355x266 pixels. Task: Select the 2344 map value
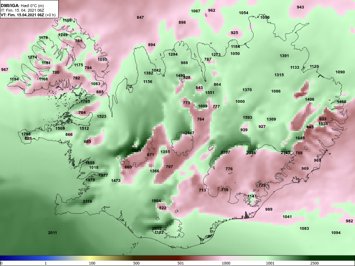coord(251,153)
